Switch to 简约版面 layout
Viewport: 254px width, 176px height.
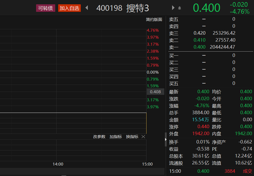pos(154,20)
